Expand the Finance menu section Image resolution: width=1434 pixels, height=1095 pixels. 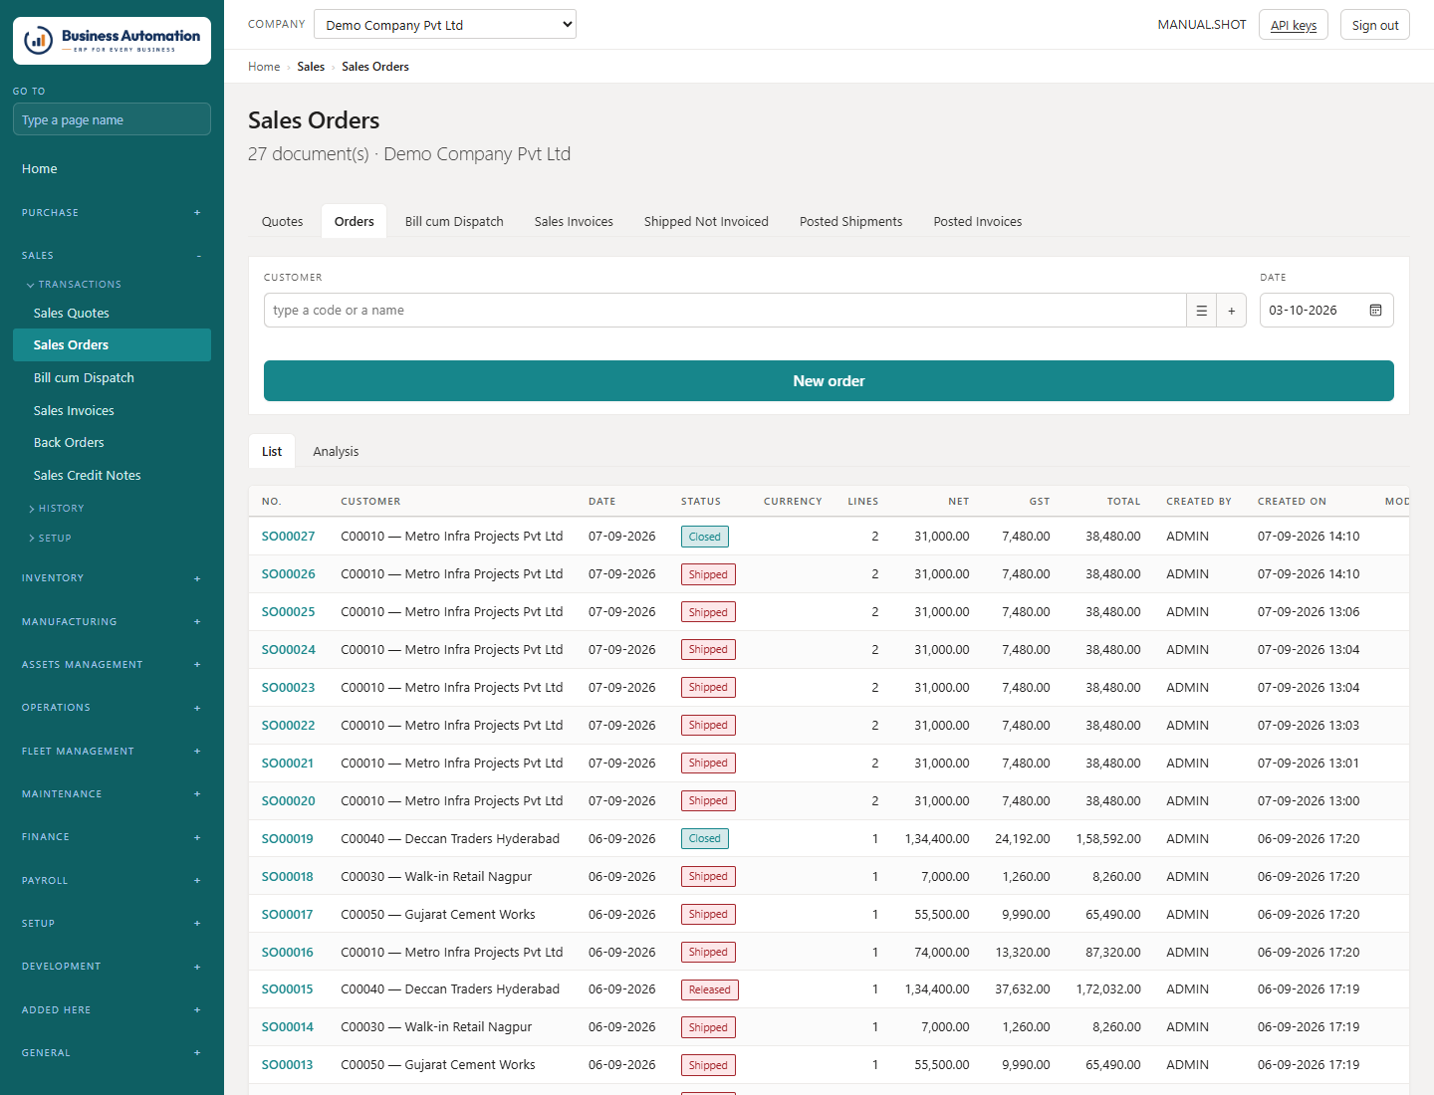[x=112, y=837]
